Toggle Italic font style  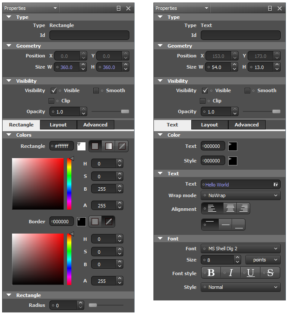tap(230, 273)
